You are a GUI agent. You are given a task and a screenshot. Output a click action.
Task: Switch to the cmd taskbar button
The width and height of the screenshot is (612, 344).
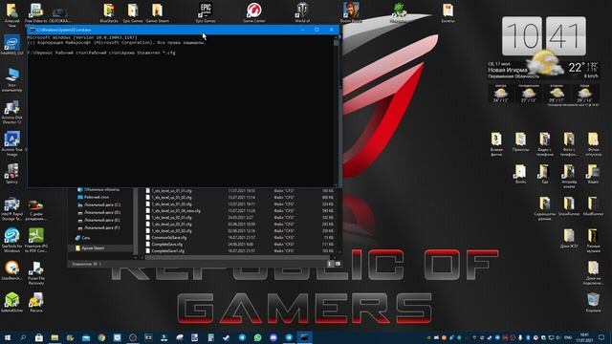tap(304, 337)
